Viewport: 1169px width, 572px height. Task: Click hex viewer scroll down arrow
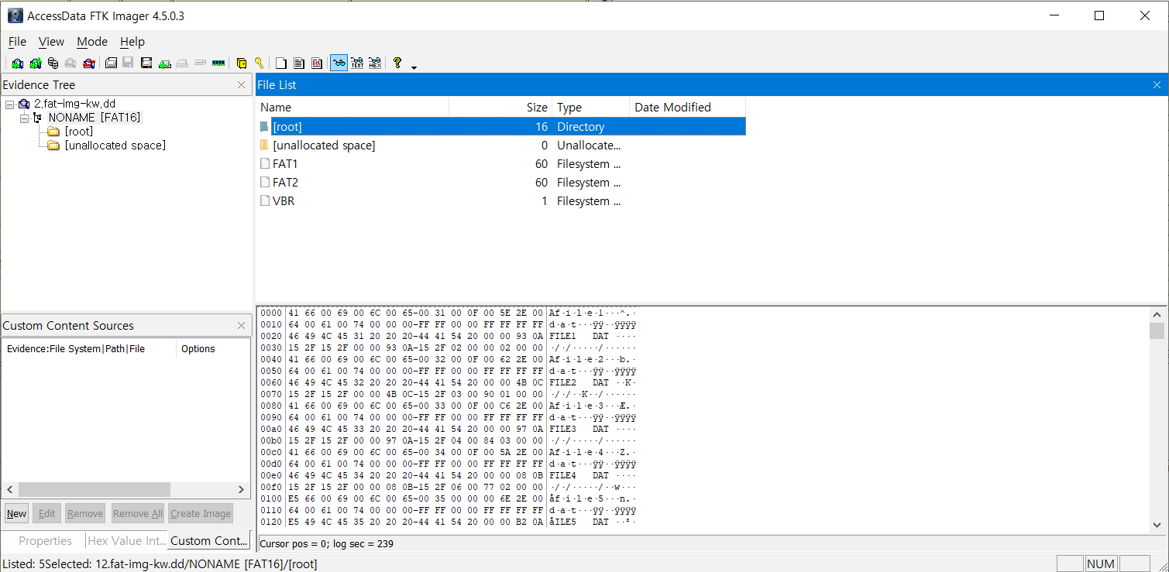1157,524
